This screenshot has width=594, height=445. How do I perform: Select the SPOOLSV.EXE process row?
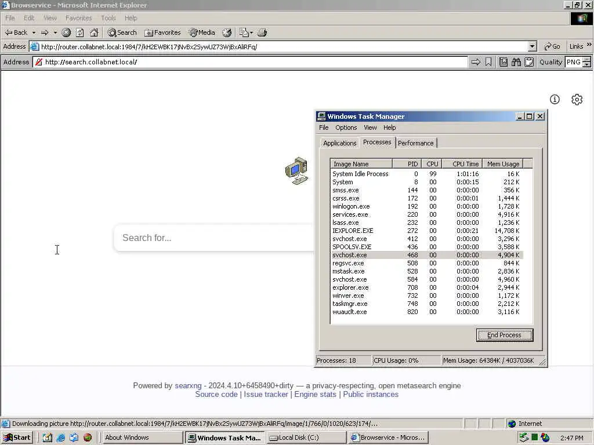(426, 247)
